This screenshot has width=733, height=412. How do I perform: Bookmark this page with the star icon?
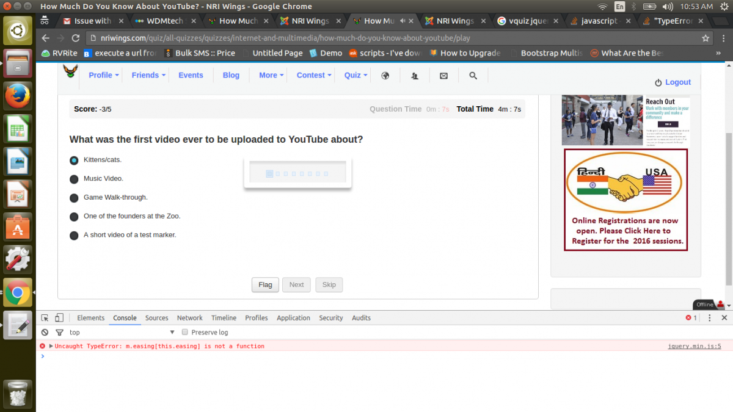pyautogui.click(x=706, y=38)
